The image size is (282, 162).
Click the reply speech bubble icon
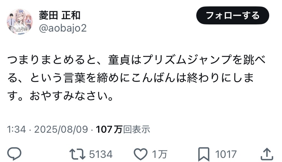click(x=14, y=154)
